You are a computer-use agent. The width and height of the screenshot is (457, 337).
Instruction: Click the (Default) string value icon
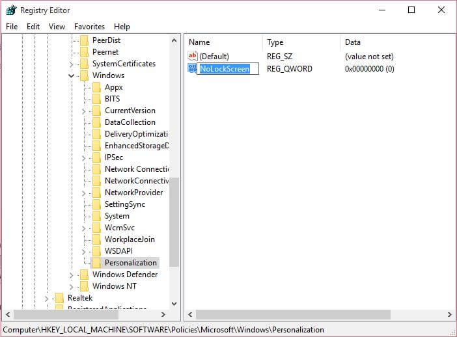point(193,56)
